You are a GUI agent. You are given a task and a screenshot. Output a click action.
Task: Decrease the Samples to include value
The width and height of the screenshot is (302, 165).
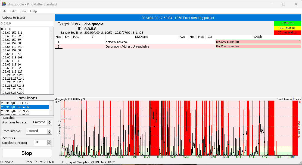click(x=49, y=144)
